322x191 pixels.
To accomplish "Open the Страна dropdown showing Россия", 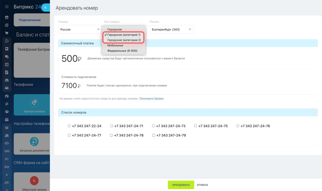I will point(80,29).
